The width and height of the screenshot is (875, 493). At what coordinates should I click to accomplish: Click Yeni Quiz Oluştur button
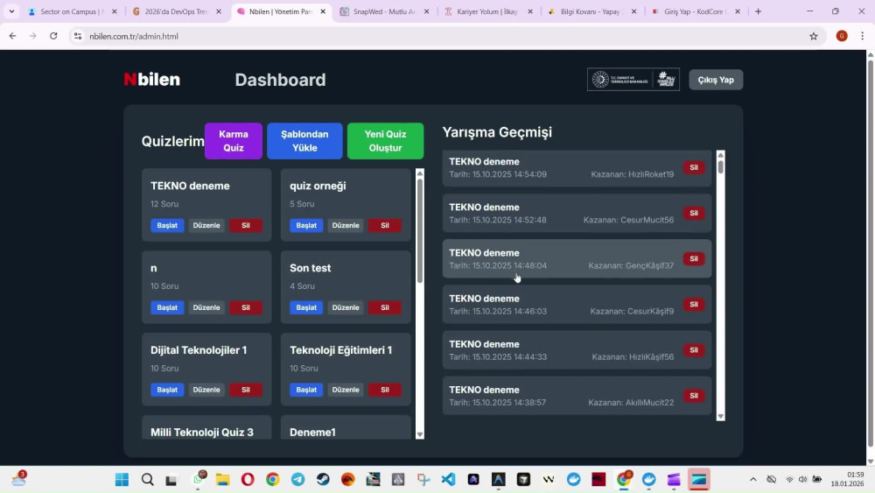click(385, 141)
